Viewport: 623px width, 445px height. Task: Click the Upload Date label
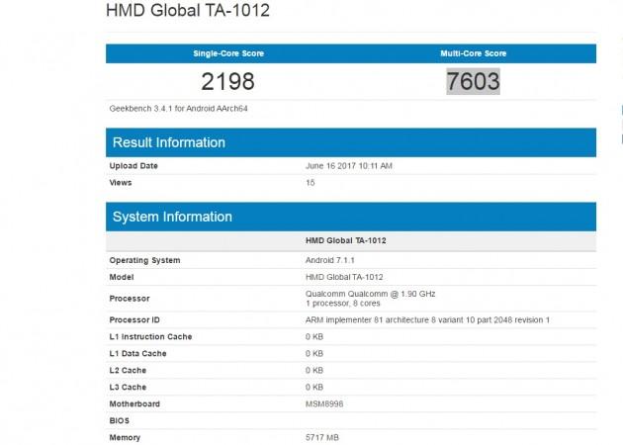[133, 166]
